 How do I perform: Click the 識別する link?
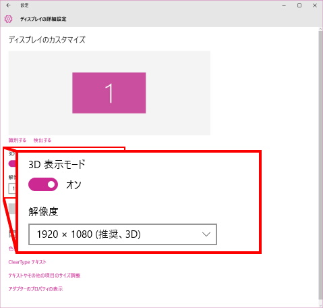(x=18, y=140)
